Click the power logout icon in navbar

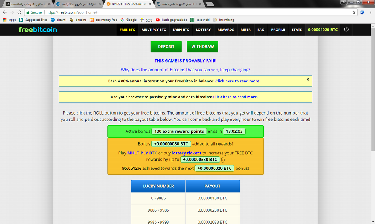tap(346, 29)
